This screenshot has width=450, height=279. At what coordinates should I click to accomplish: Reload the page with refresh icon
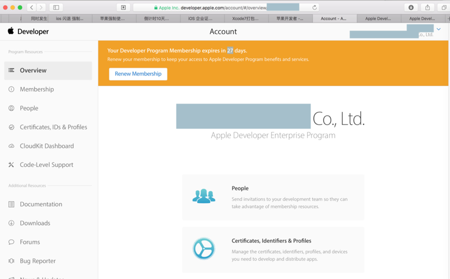(x=314, y=7)
